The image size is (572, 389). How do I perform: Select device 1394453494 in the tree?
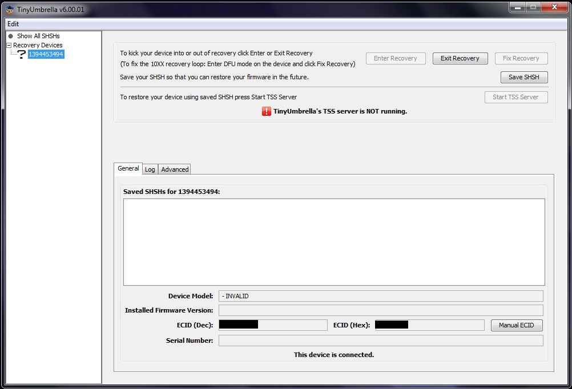(x=46, y=54)
